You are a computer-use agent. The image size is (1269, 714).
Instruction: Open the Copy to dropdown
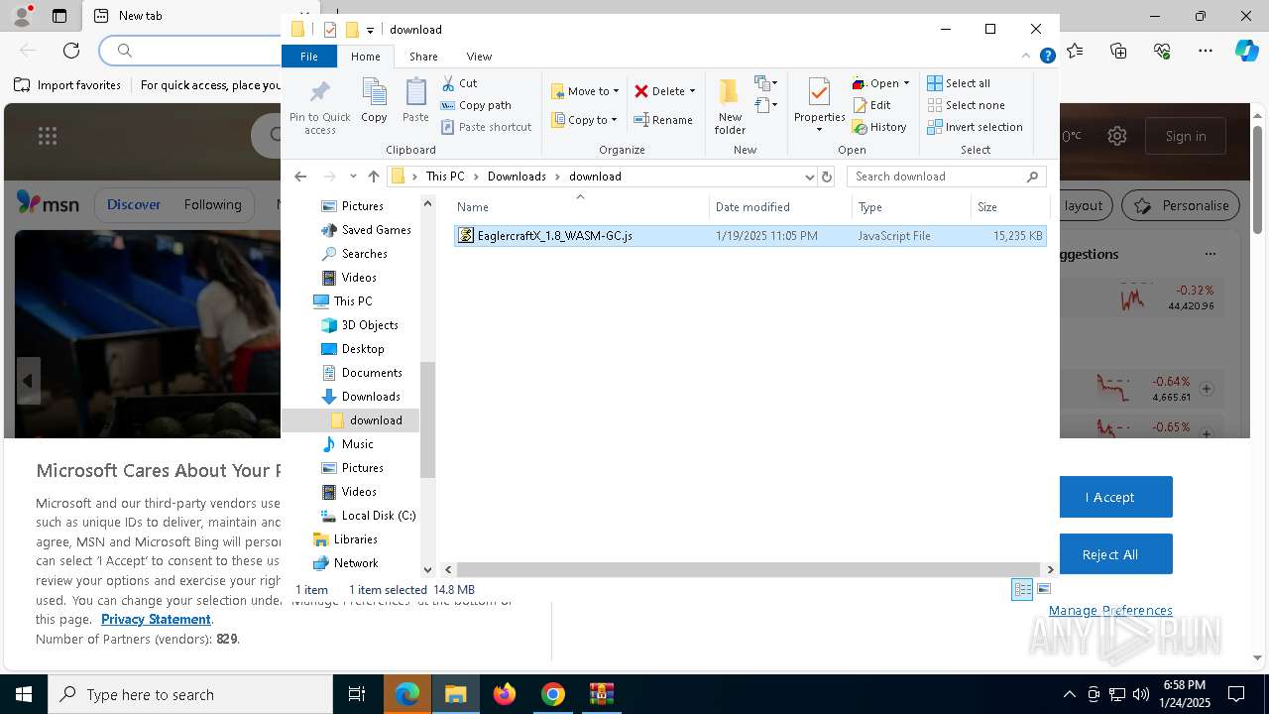pos(584,120)
